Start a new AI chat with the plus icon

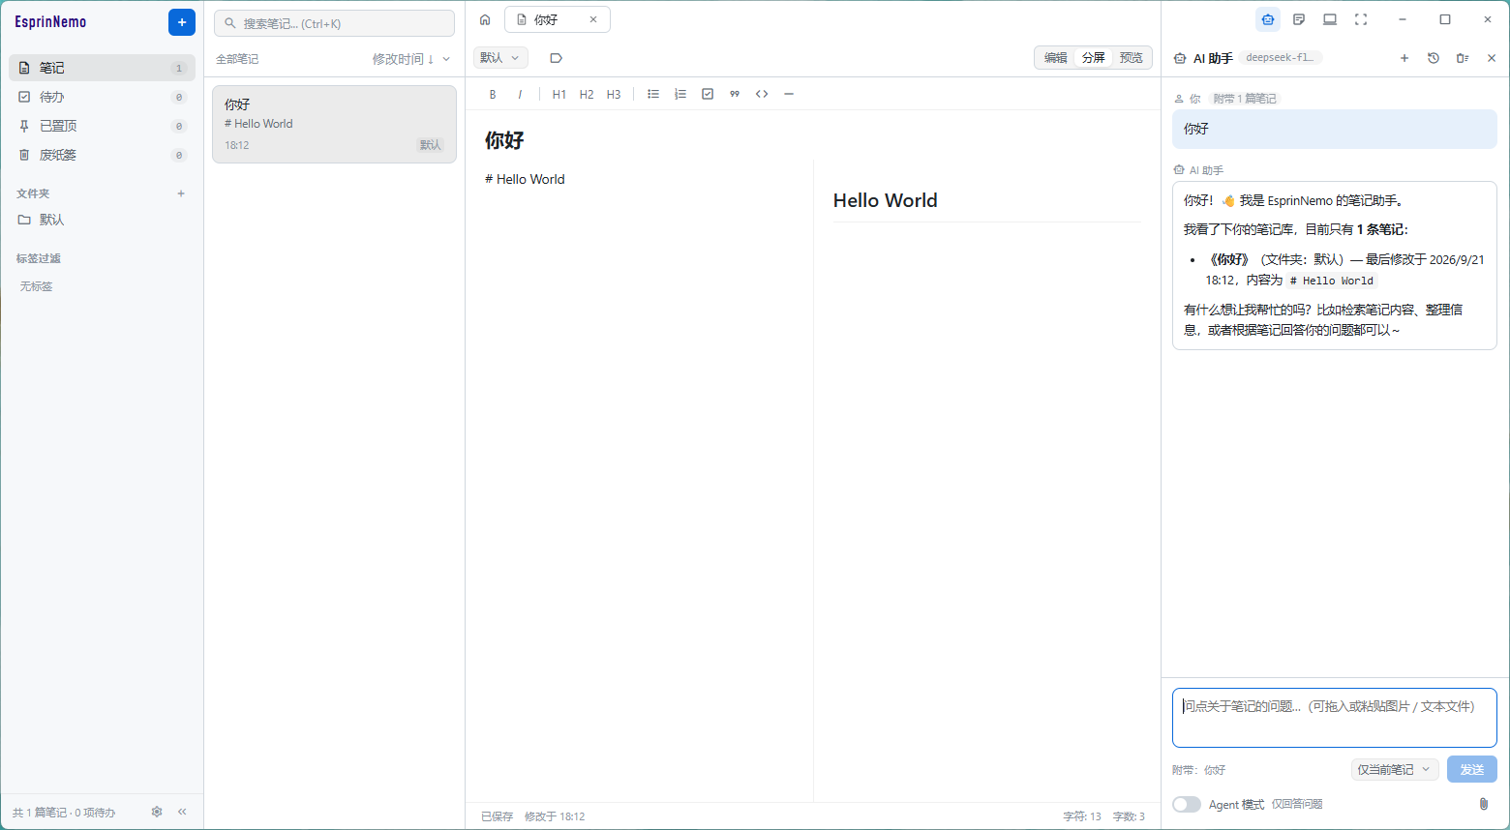tap(1404, 58)
